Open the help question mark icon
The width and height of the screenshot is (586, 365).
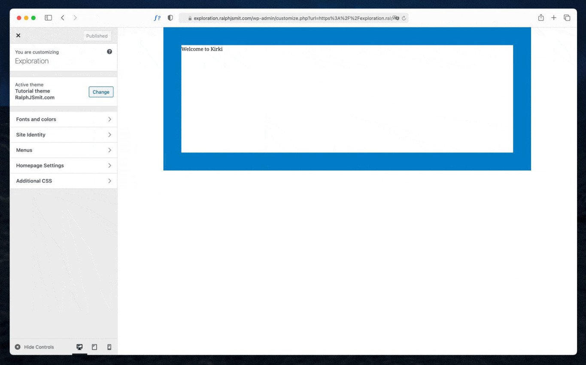(109, 51)
